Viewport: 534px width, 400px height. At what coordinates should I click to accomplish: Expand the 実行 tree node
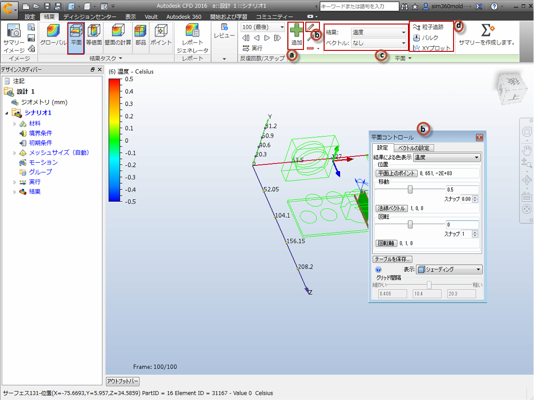pyautogui.click(x=15, y=182)
